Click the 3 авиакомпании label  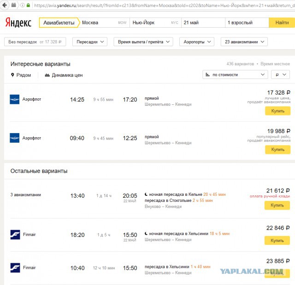(26, 195)
